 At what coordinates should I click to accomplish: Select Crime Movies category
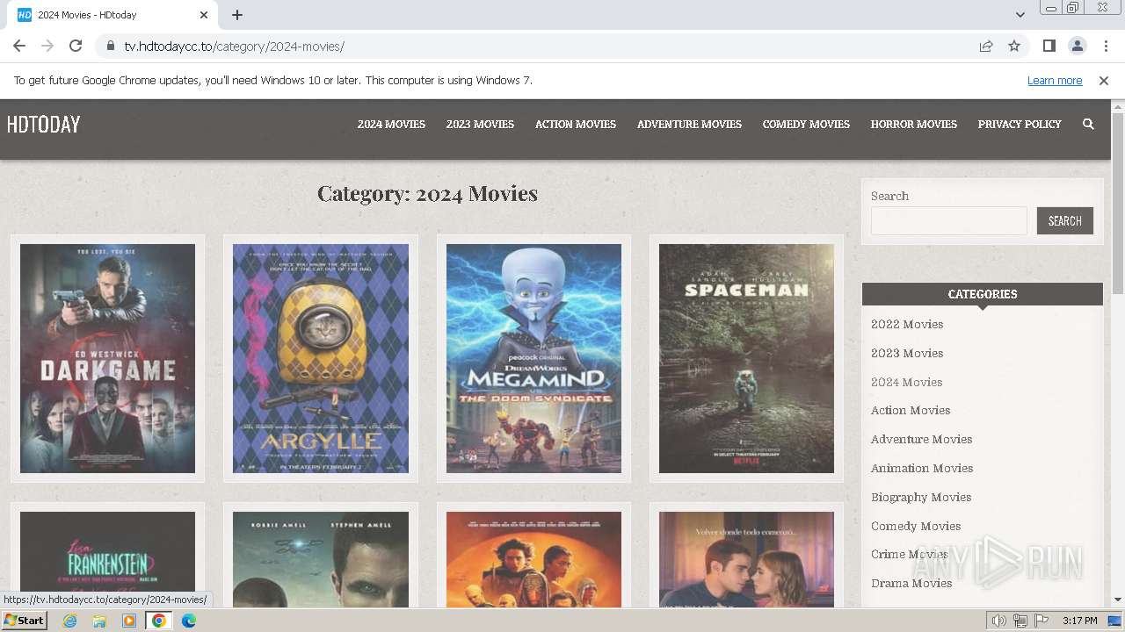(910, 554)
